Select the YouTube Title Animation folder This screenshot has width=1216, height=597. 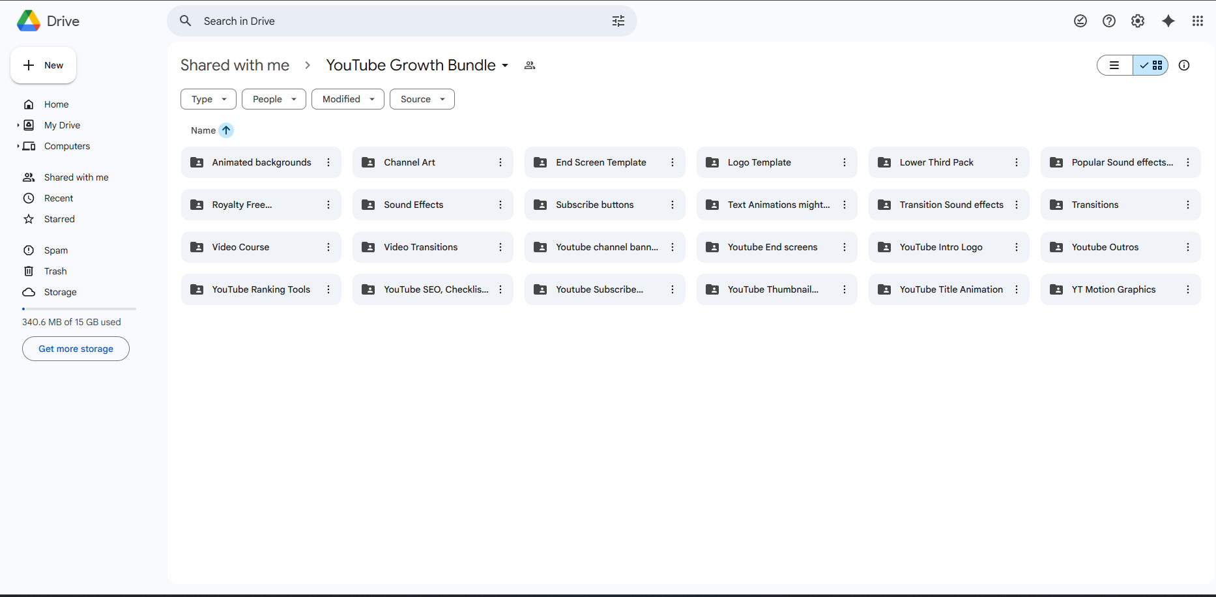(x=949, y=289)
